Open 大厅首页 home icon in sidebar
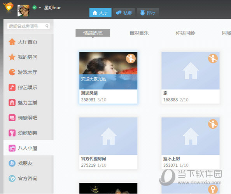Image resolution: width=231 pixels, height=194 pixels. pos(12,42)
